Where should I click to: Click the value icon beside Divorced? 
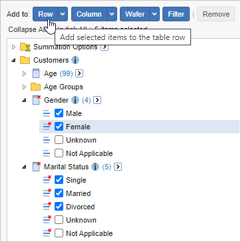pos(47,206)
